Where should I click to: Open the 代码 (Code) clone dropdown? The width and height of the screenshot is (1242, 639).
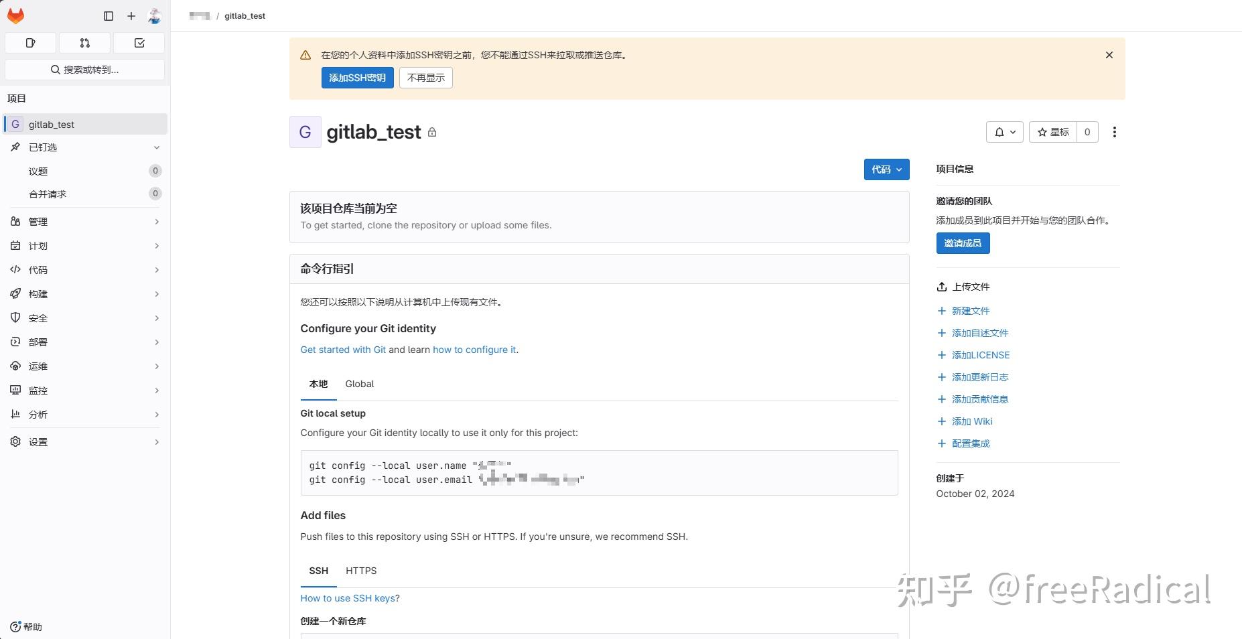click(886, 169)
